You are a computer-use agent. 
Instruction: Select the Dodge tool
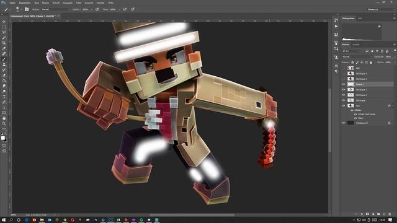4,91
